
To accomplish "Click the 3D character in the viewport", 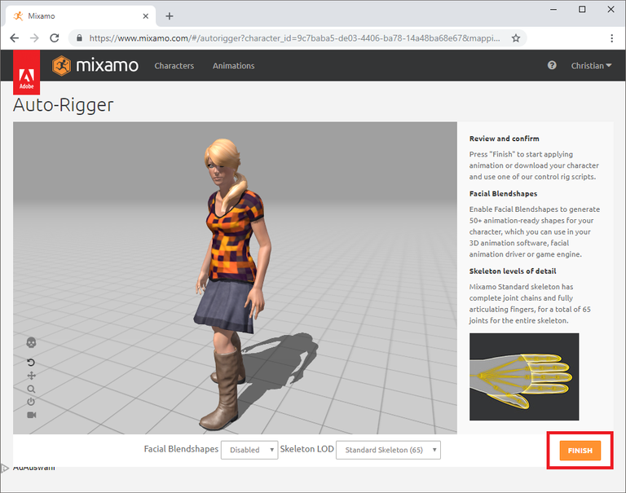I will tap(231, 284).
